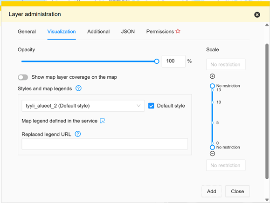The width and height of the screenshot is (270, 203).
Task: Uncheck the Default style checkbox
Action: [x=151, y=106]
